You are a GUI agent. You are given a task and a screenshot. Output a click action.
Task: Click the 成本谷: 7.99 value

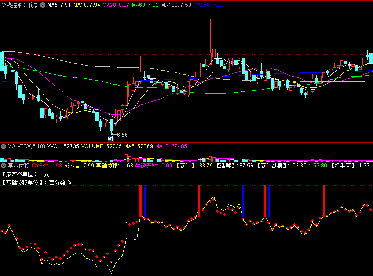coord(79,166)
